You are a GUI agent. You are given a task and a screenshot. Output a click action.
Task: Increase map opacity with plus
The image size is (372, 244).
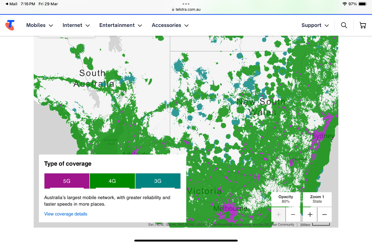tap(278, 214)
